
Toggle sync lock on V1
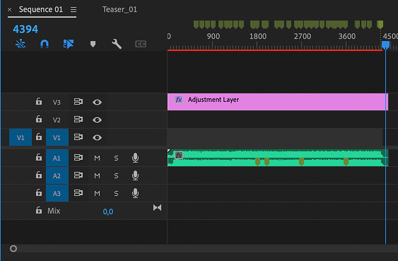click(78, 137)
